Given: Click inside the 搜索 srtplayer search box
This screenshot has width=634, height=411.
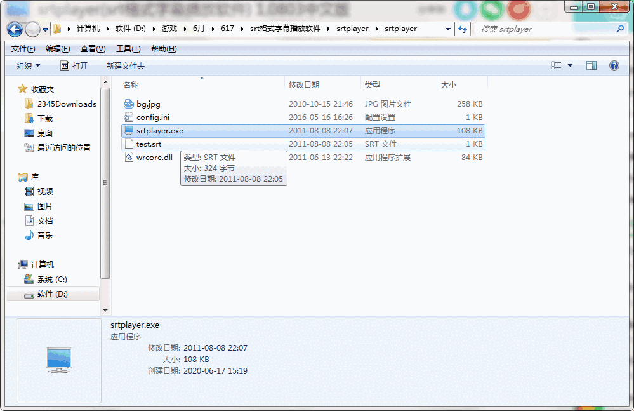Looking at the screenshot, I should [546, 29].
